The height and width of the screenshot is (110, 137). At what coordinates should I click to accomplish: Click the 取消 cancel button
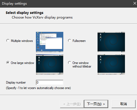point(124,104)
